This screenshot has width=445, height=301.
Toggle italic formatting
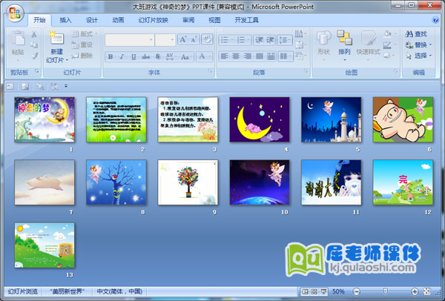point(123,56)
